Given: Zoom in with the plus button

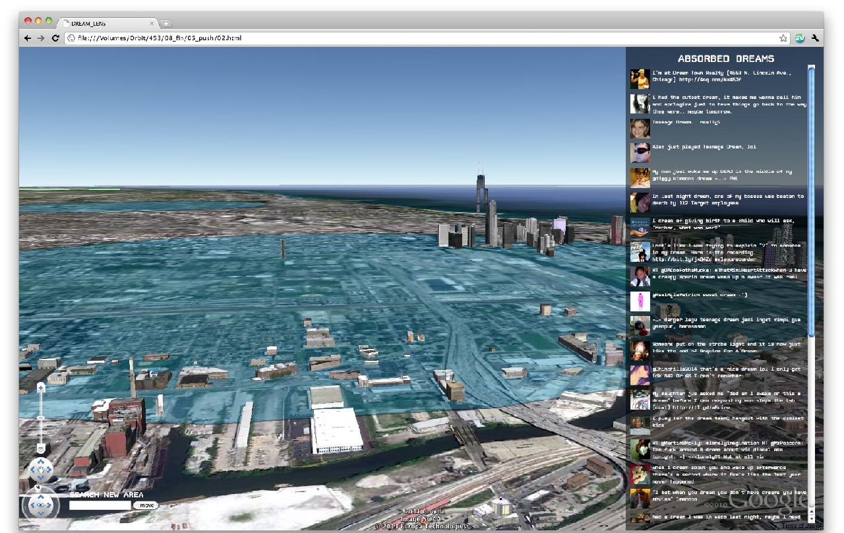Looking at the screenshot, I should point(40,388).
